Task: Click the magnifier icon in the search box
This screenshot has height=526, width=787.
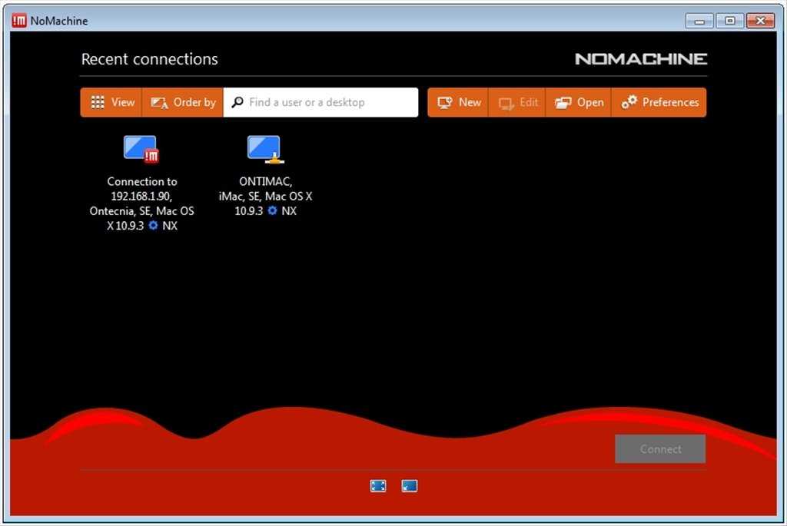Action: click(237, 102)
